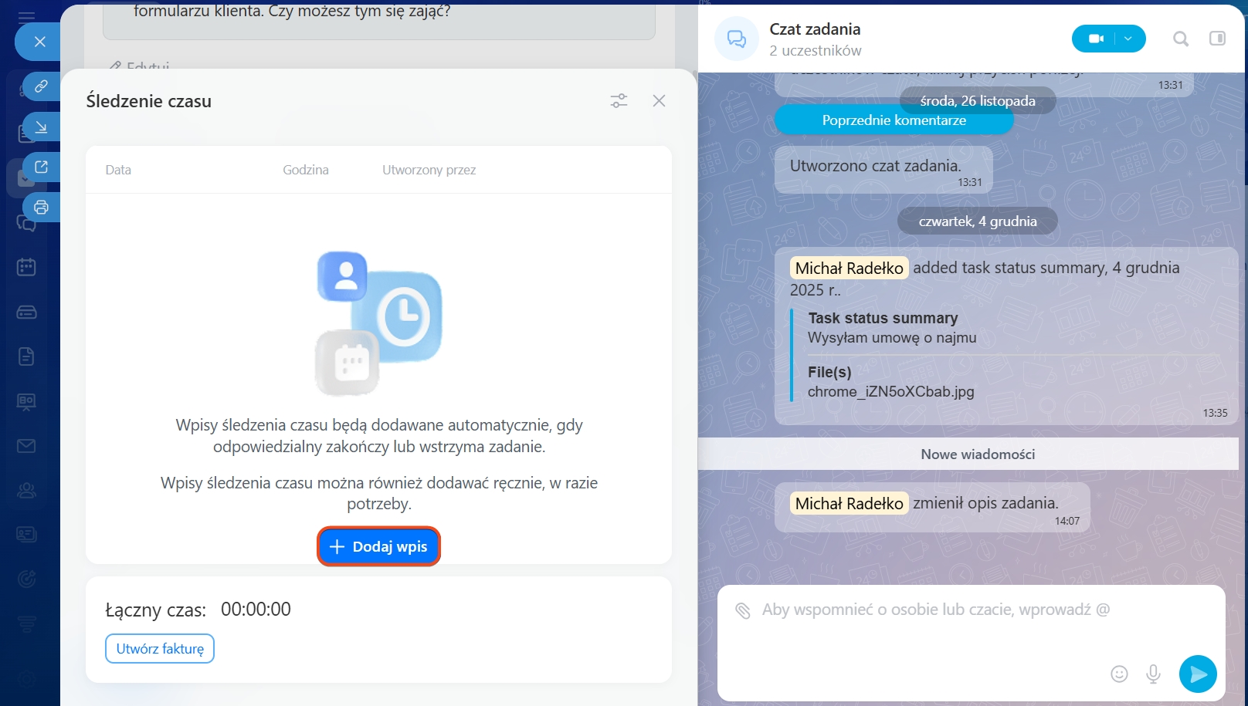This screenshot has height=706, width=1248.
Task: Send the chat message
Action: tap(1198, 674)
